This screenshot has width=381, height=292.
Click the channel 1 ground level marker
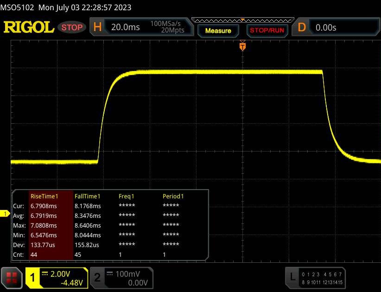tap(6, 214)
